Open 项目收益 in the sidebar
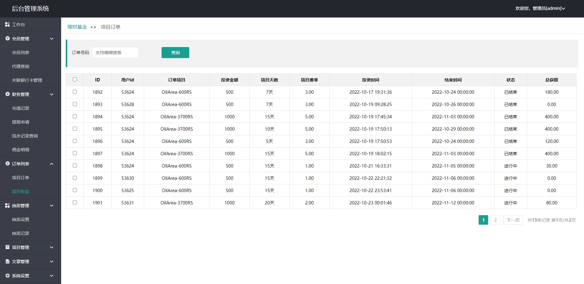Viewport: 584px width, 284px height. point(21,191)
